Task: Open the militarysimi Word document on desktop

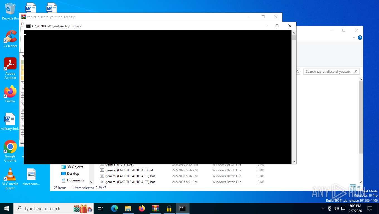Action: point(10,122)
